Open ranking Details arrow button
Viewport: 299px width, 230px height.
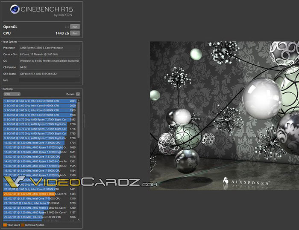point(78,94)
